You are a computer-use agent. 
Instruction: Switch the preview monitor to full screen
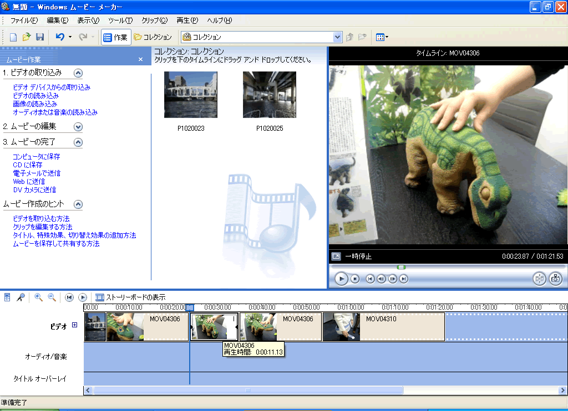(336, 256)
